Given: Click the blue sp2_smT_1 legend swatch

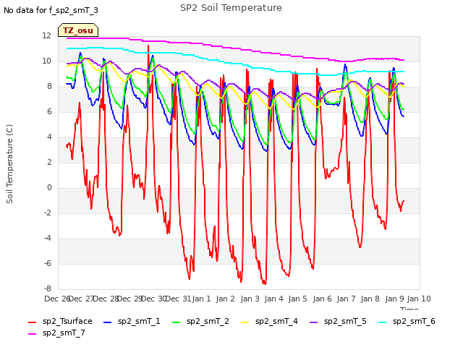Looking at the screenshot, I should (108, 322).
